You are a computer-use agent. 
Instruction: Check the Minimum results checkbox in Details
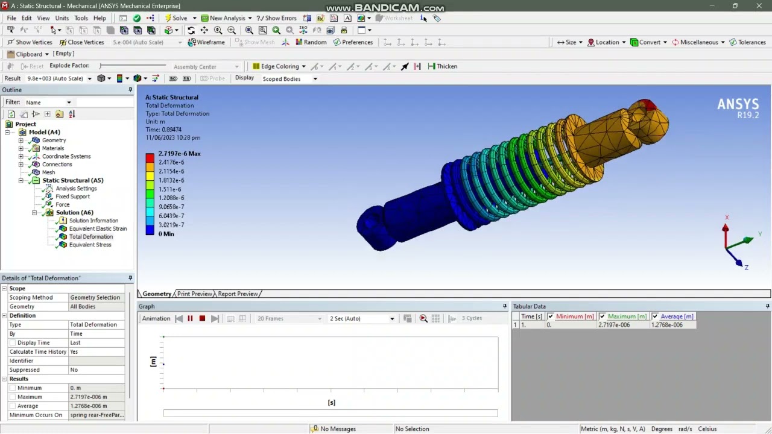13,388
